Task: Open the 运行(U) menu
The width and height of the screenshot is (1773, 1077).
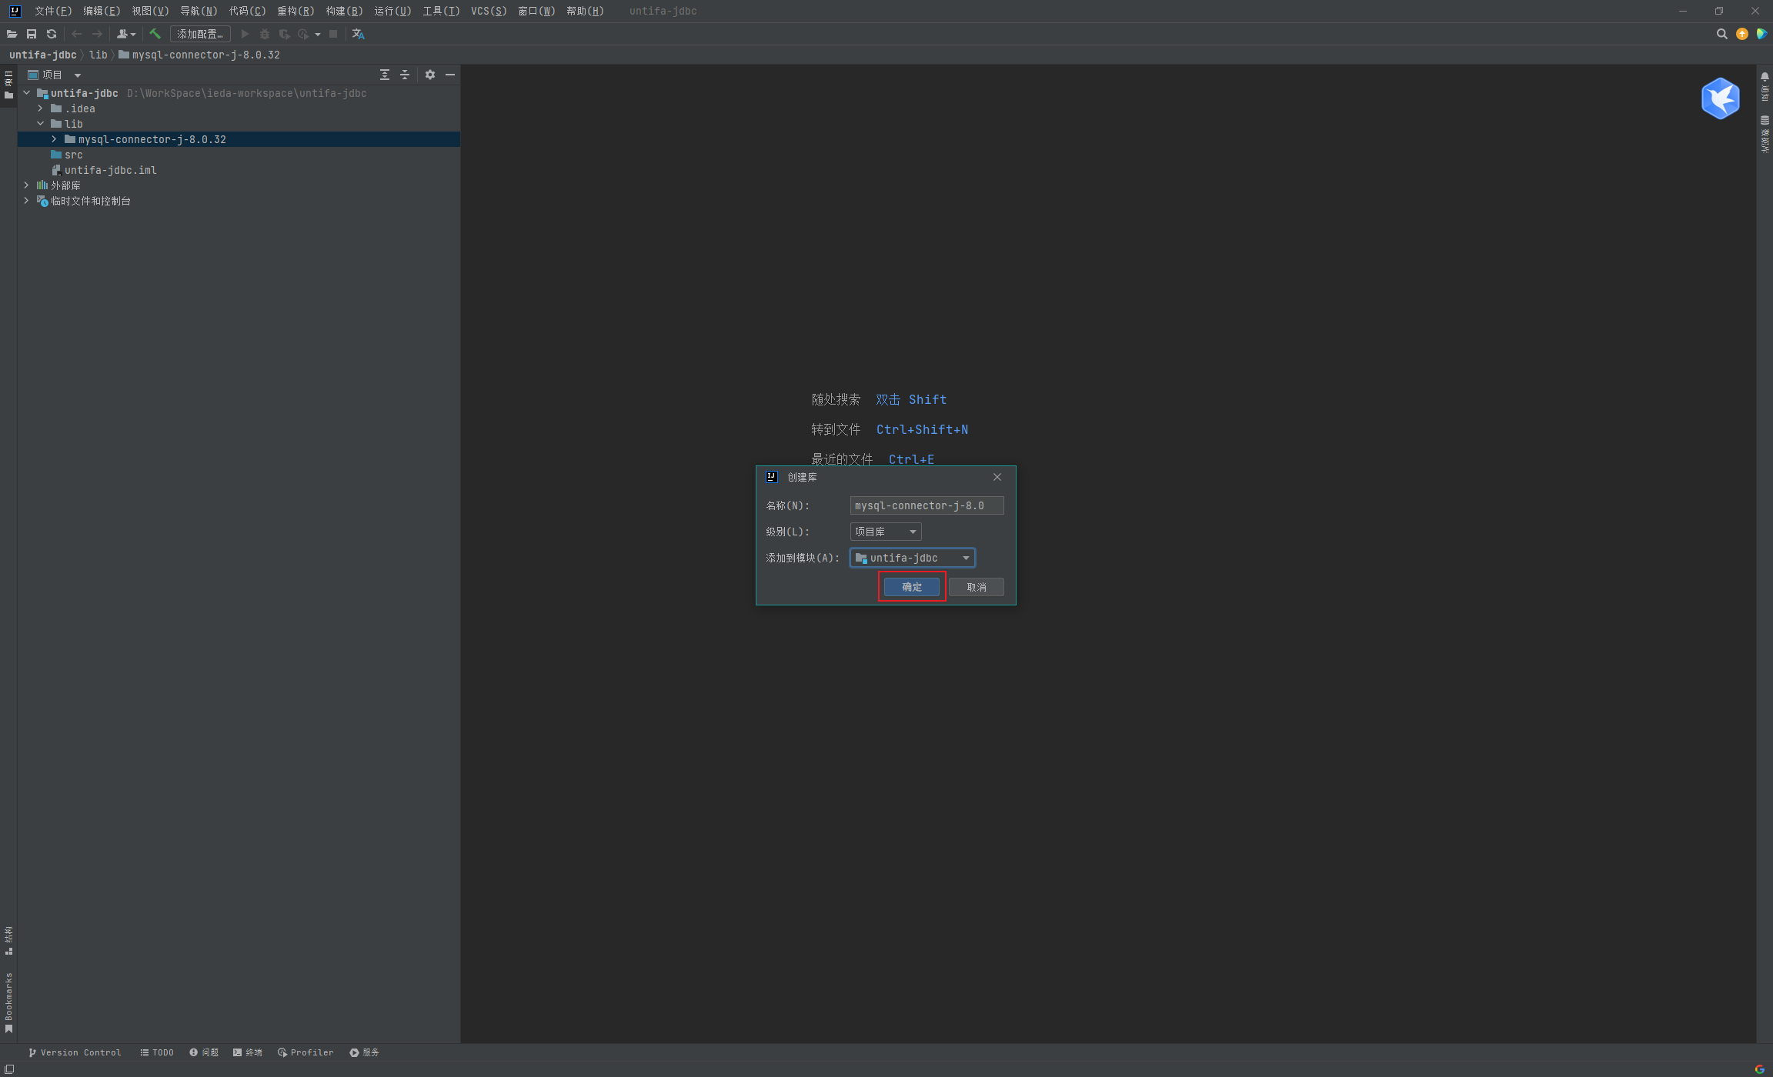Action: [x=392, y=11]
